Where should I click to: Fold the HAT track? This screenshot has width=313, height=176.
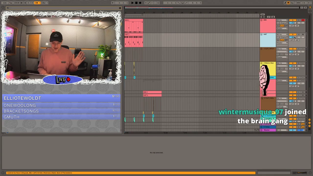(262, 34)
